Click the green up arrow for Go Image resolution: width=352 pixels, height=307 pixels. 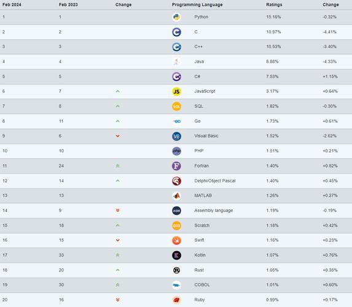coord(117,121)
